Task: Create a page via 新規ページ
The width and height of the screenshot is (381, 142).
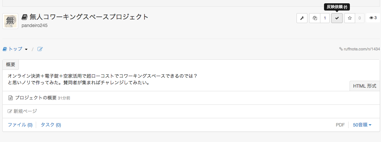Action: (25, 111)
